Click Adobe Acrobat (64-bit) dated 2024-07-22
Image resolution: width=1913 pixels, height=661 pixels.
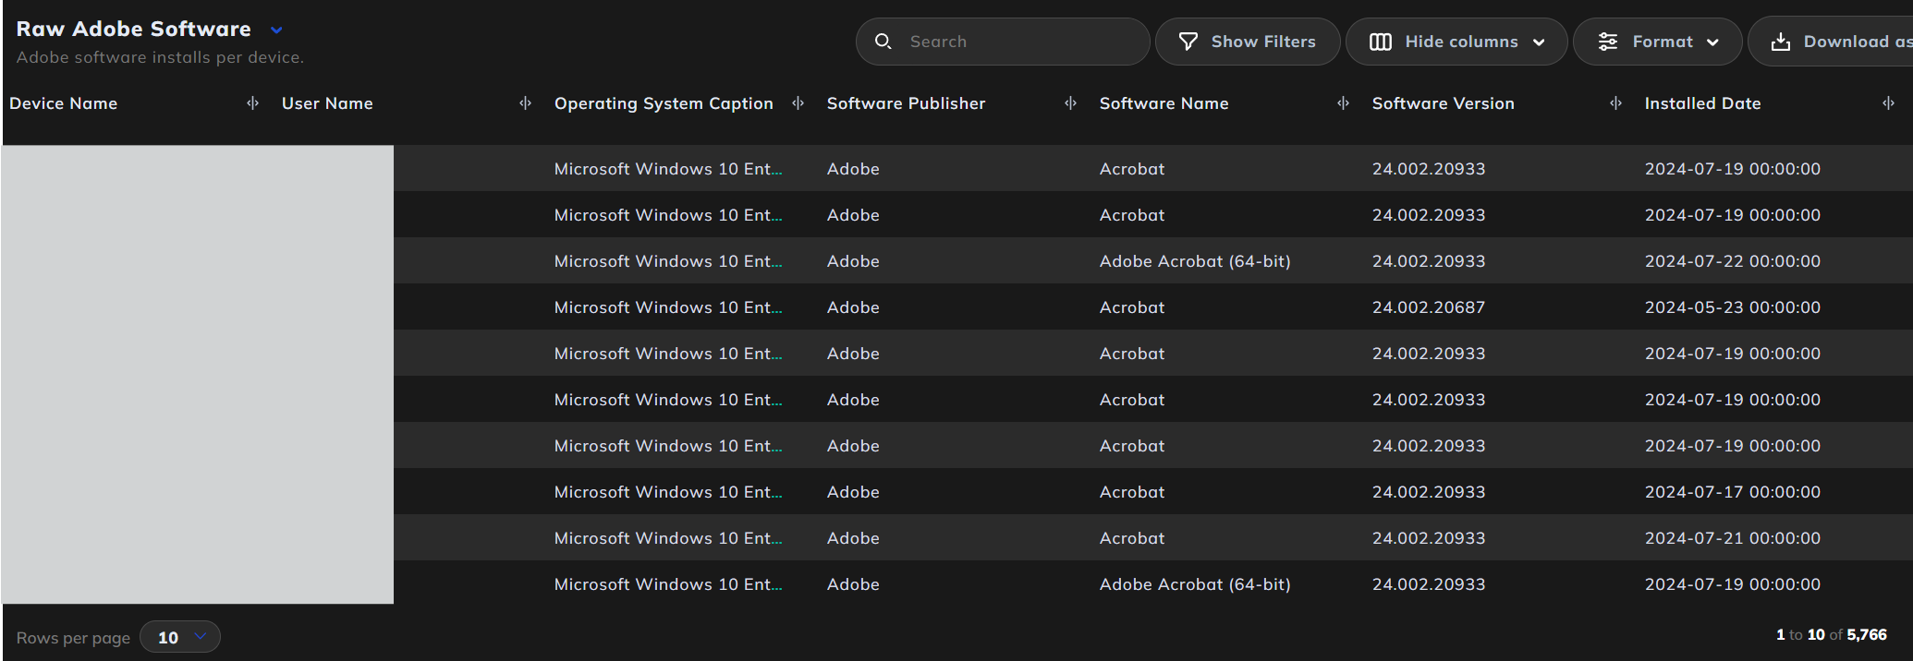point(1195,261)
